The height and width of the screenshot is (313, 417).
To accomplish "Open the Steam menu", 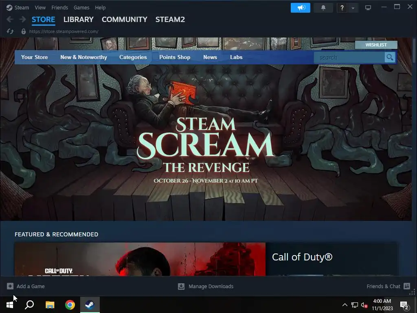I will click(22, 8).
